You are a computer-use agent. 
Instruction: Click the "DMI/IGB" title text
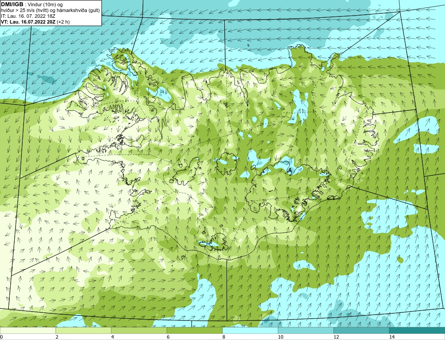click(12, 4)
